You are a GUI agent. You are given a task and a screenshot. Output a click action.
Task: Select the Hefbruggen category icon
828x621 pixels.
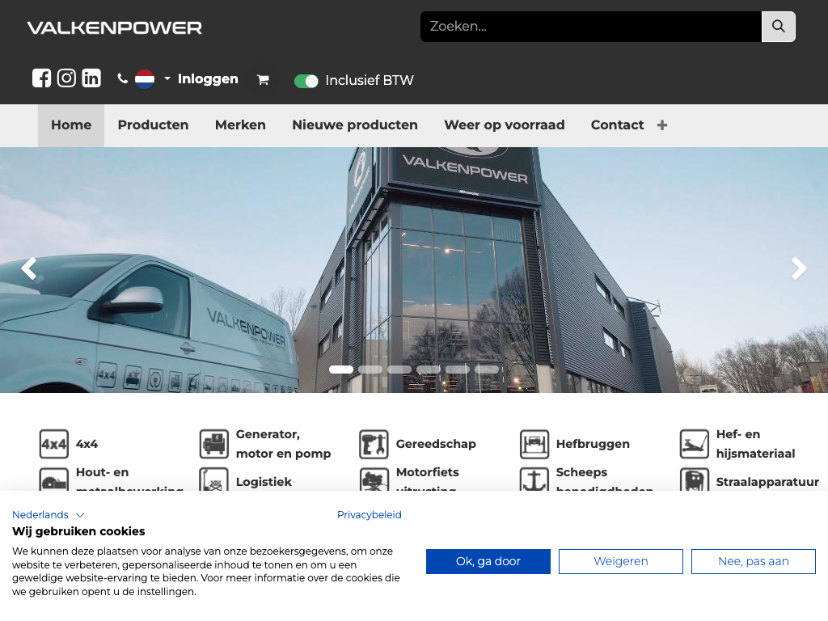click(x=534, y=444)
